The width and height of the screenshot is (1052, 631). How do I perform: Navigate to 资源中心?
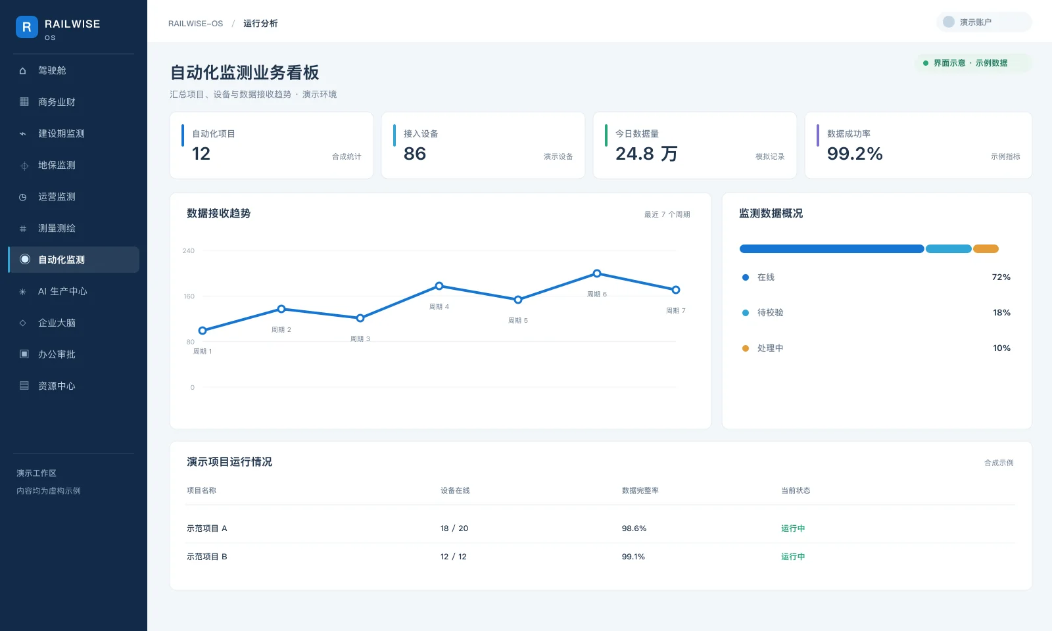tap(74, 386)
